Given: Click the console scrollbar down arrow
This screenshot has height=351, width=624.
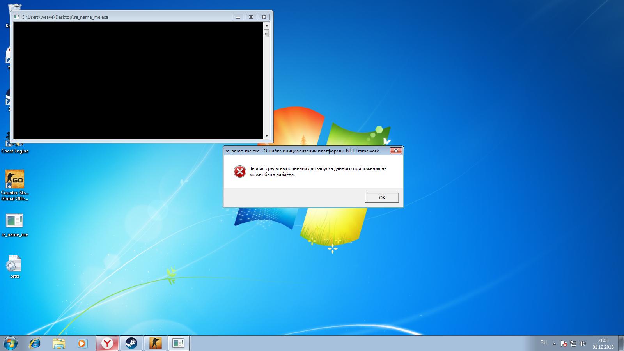Looking at the screenshot, I should tap(267, 136).
